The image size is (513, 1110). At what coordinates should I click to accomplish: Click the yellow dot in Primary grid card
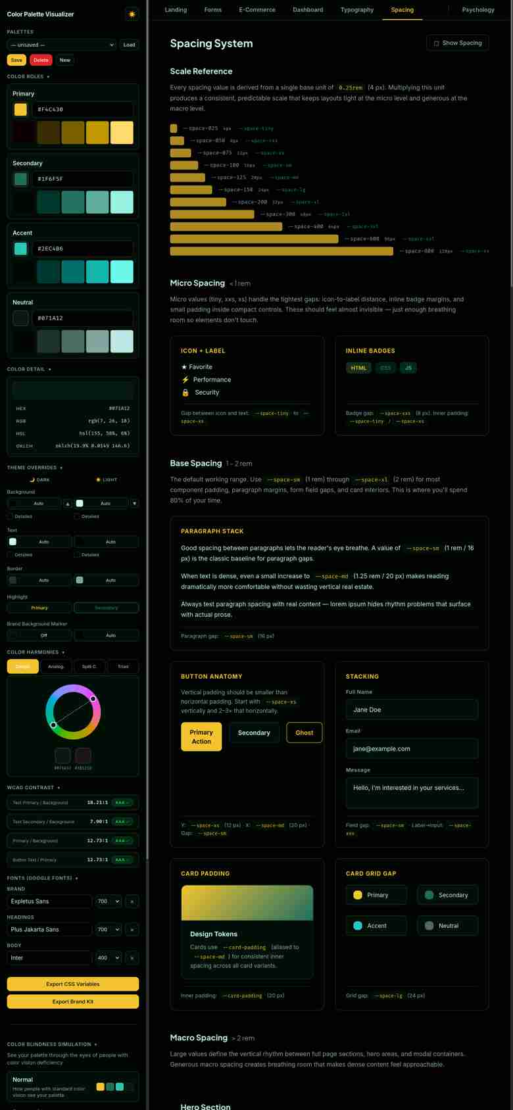click(x=358, y=895)
